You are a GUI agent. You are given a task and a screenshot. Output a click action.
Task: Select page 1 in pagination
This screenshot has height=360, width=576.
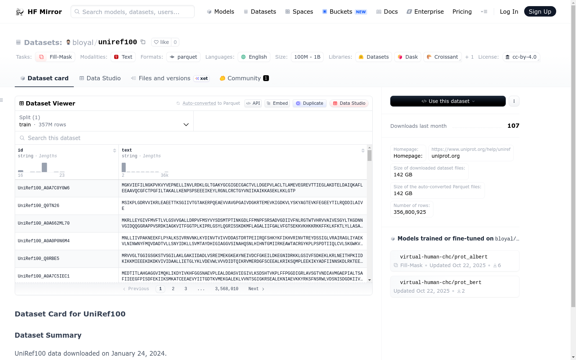[x=161, y=289]
